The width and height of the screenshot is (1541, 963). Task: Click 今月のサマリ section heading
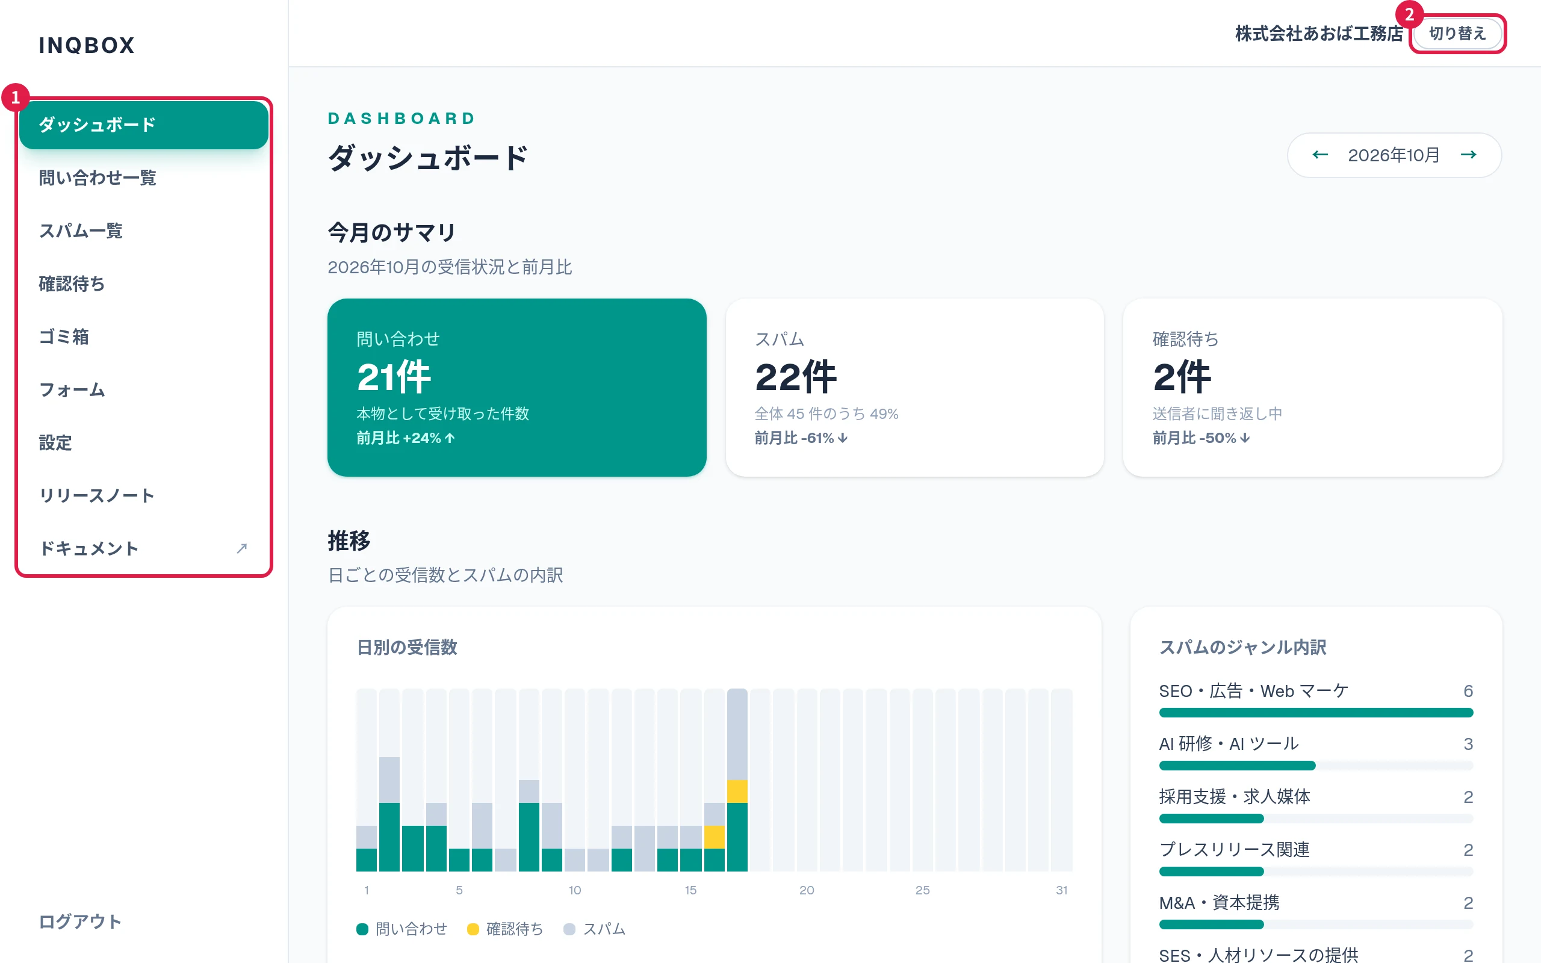click(392, 232)
